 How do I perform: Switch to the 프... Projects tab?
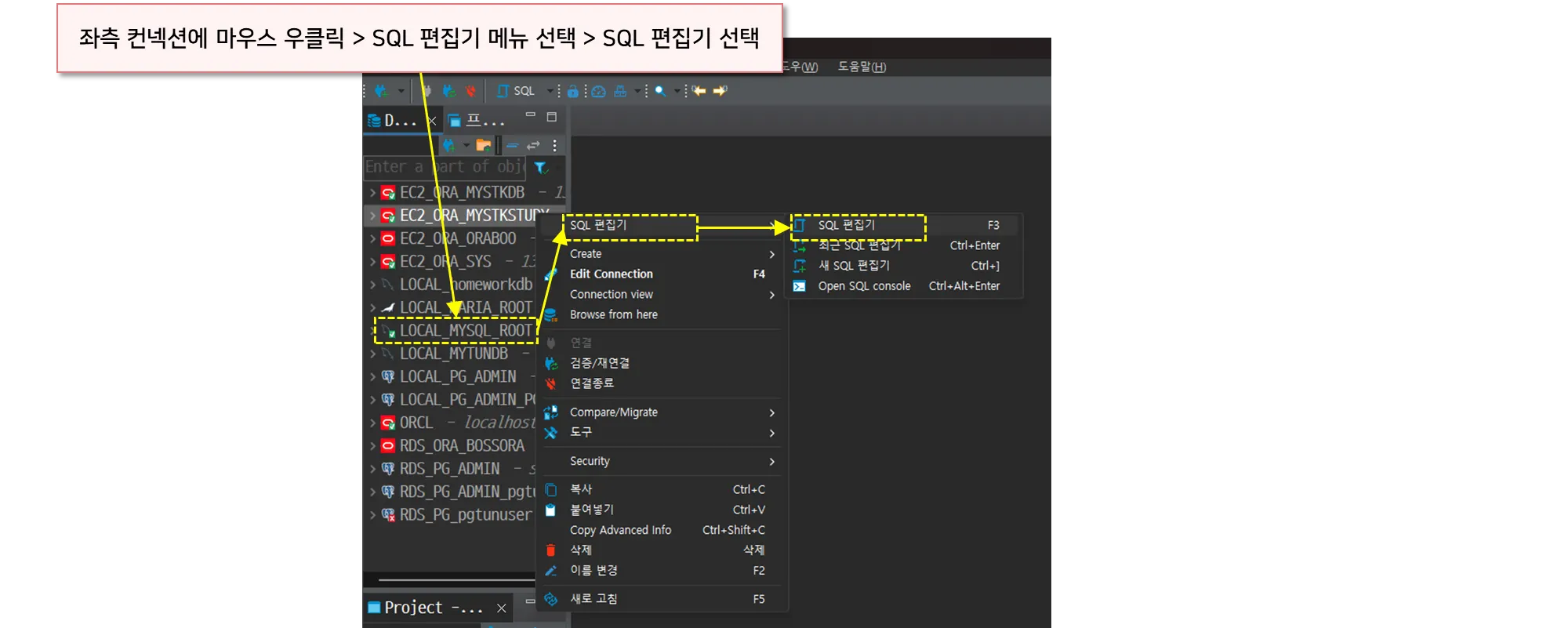[477, 121]
